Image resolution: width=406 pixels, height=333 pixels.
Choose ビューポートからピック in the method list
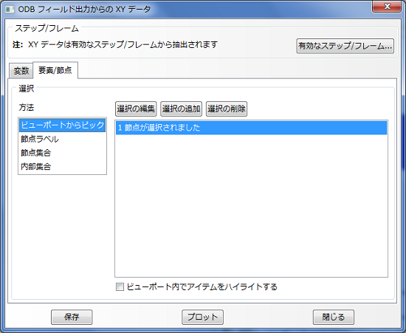pos(63,125)
